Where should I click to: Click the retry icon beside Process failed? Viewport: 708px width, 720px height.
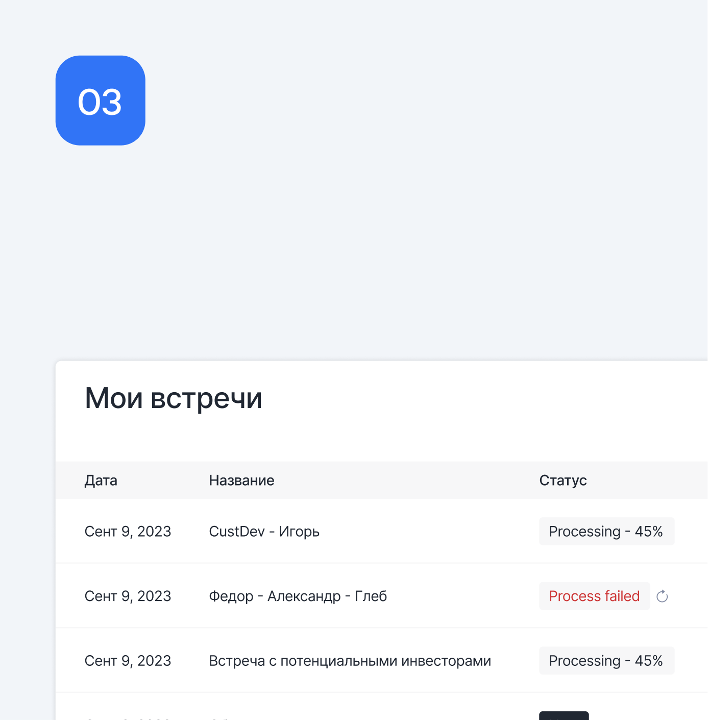click(662, 596)
